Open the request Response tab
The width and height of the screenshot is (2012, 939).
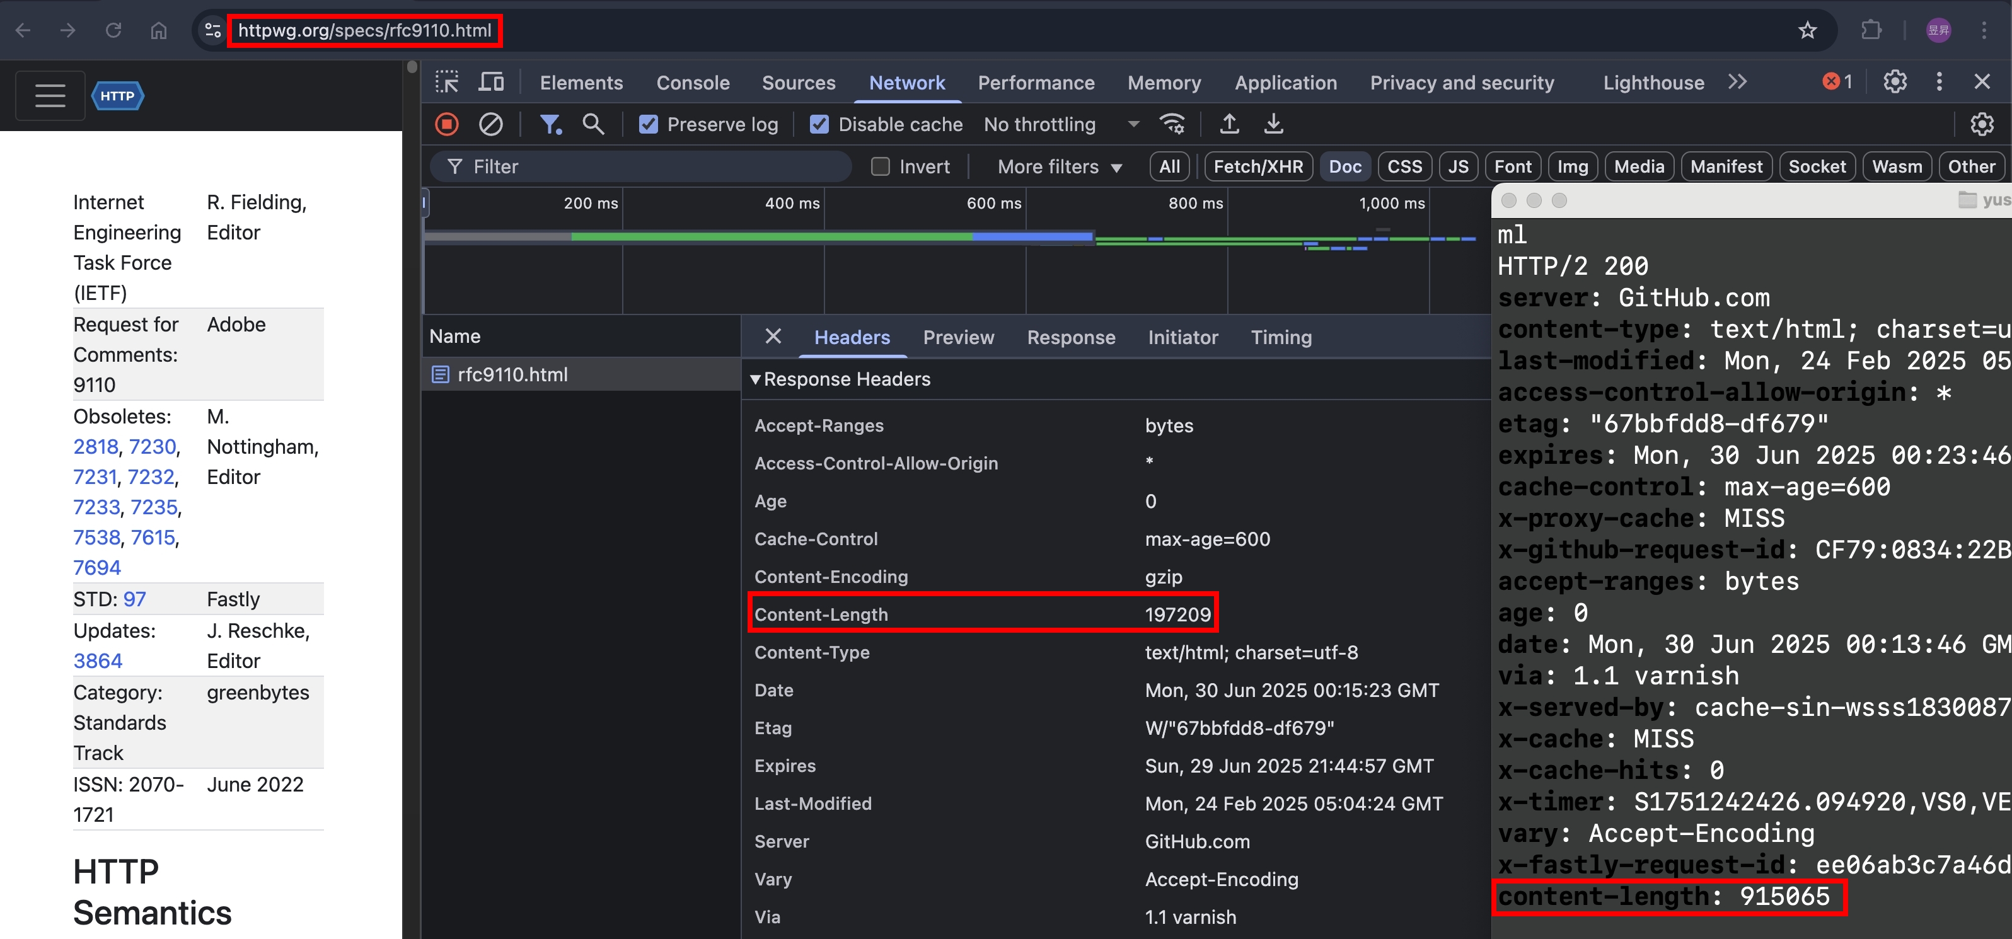tap(1071, 338)
